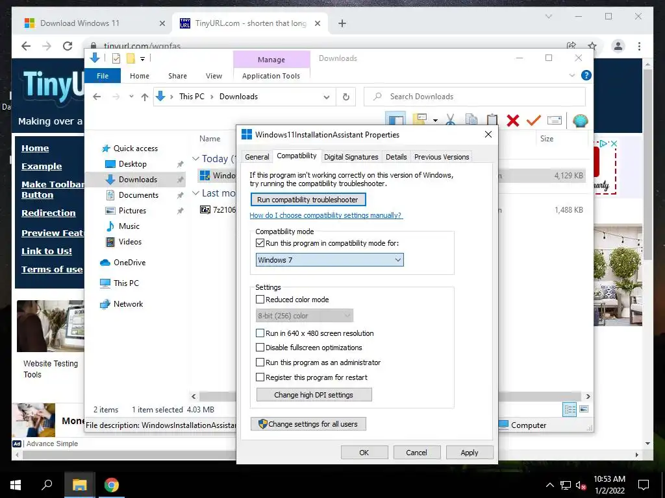
Task: Click the Search Downloads field
Action: click(475, 97)
